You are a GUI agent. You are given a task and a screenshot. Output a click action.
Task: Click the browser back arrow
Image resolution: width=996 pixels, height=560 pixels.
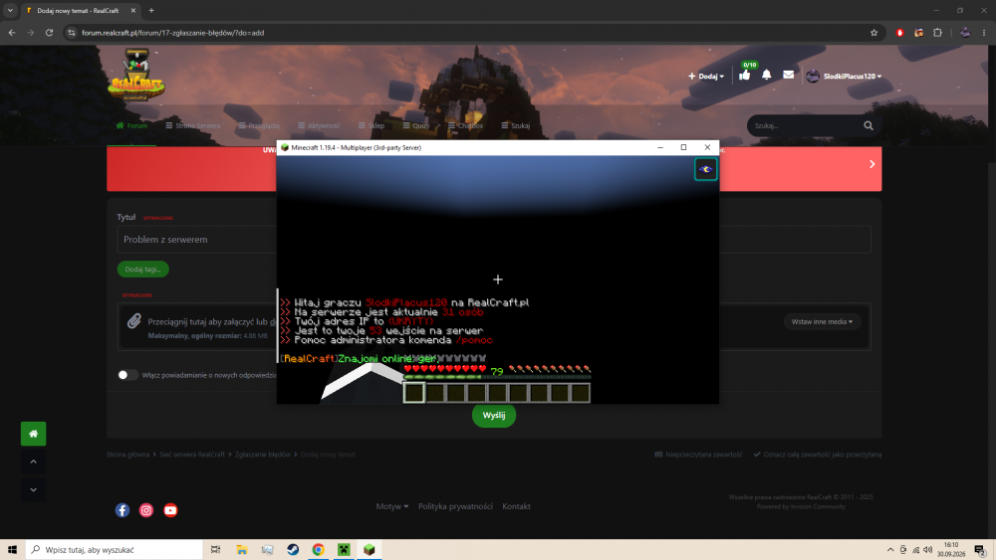[11, 33]
